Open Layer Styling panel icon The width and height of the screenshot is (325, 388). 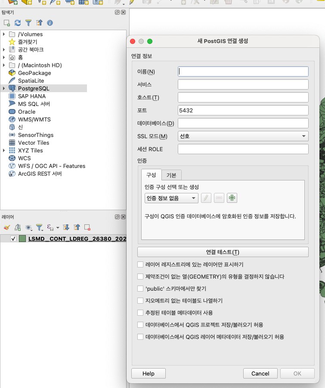7,227
